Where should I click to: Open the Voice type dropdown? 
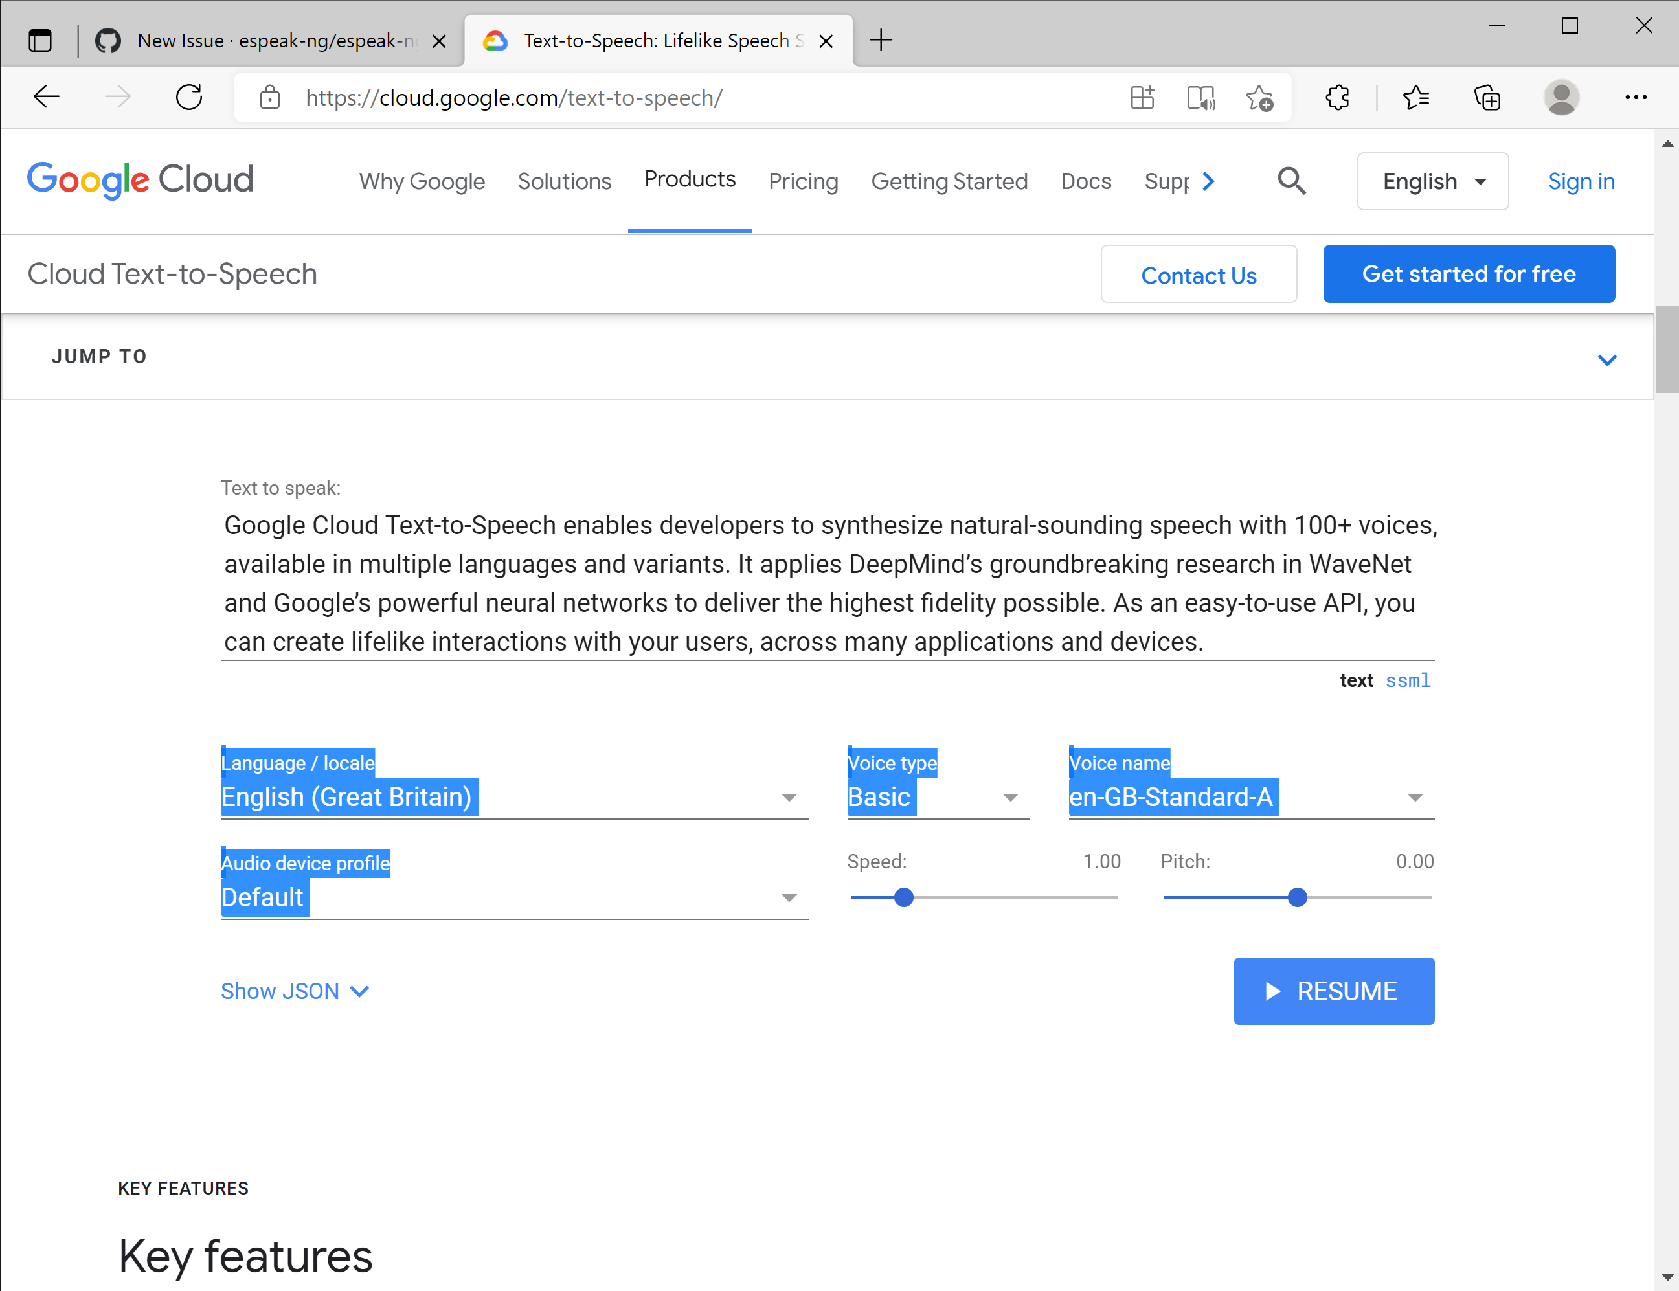pos(938,798)
